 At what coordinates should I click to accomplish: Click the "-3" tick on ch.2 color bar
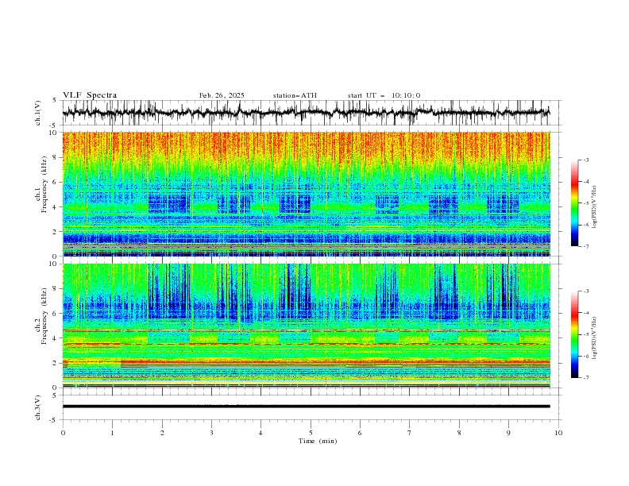[x=586, y=291]
